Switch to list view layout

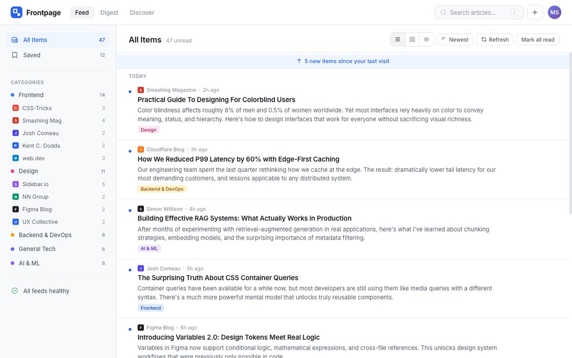coord(398,39)
